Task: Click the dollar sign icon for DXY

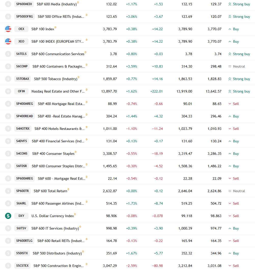Action: tap(8, 216)
